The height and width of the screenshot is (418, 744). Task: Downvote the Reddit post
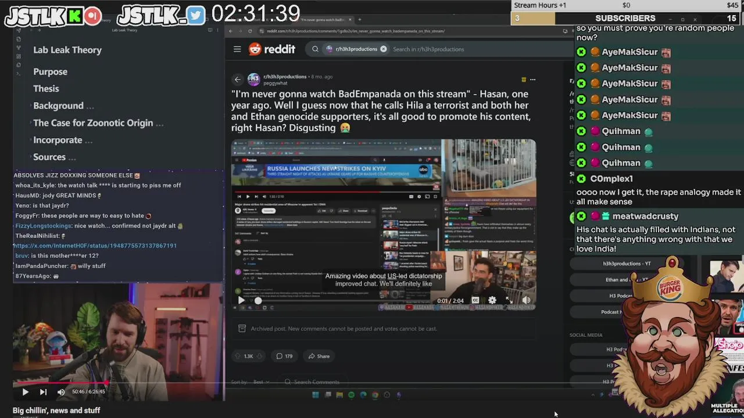click(259, 356)
